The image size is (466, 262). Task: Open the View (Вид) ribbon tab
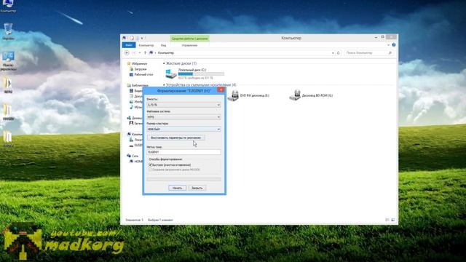(x=163, y=45)
